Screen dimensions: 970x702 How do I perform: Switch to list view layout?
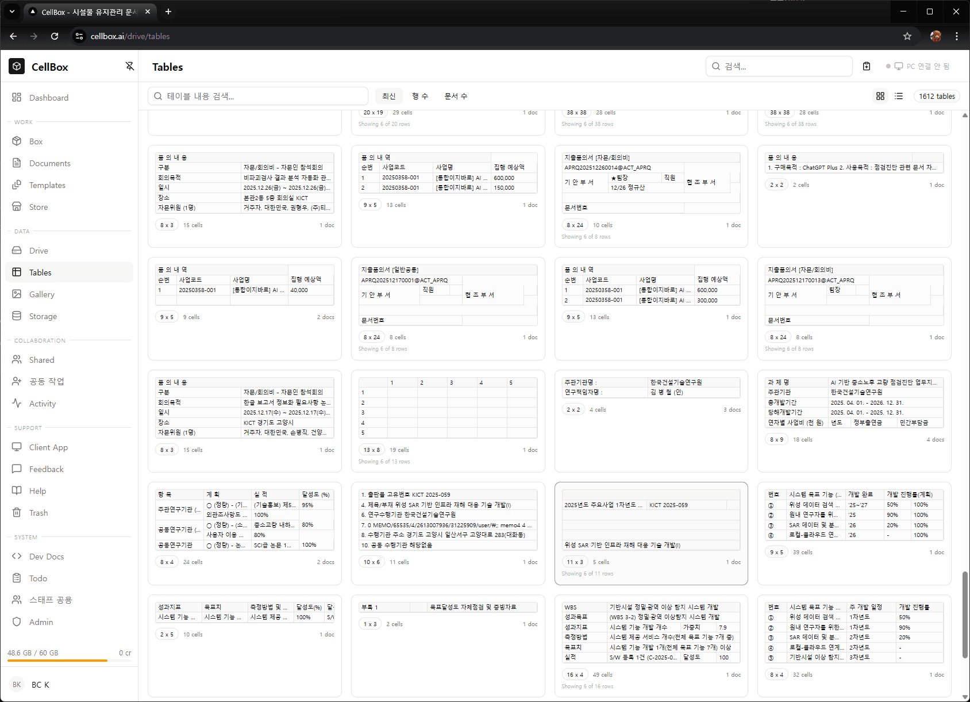tap(899, 96)
